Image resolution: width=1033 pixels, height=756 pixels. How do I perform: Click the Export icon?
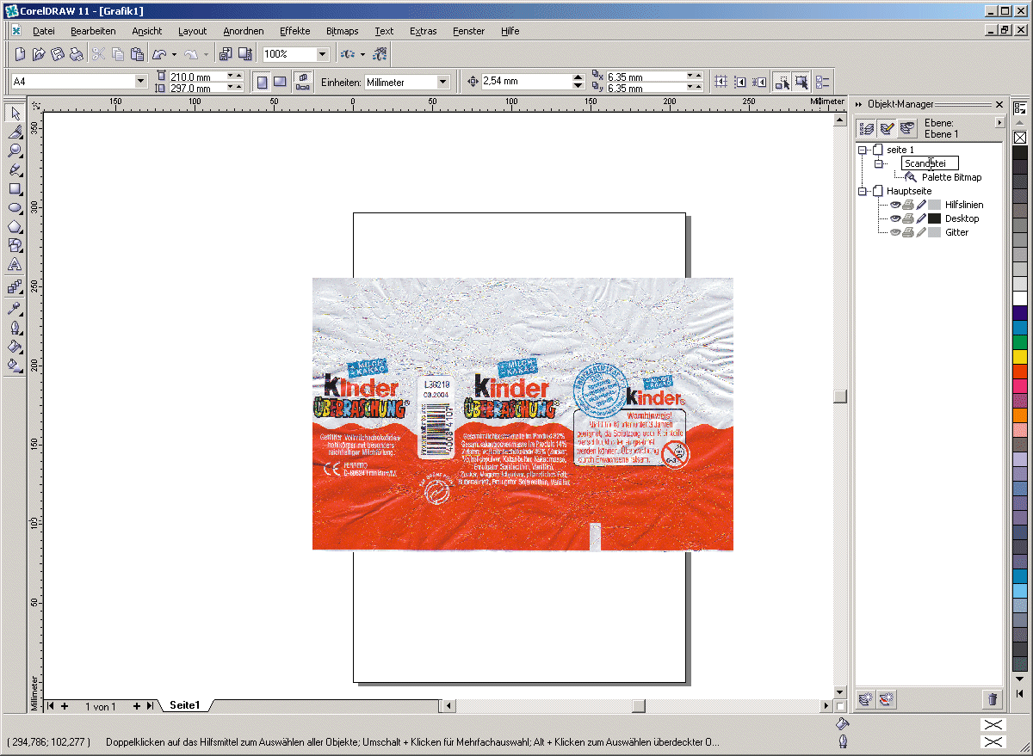click(245, 54)
